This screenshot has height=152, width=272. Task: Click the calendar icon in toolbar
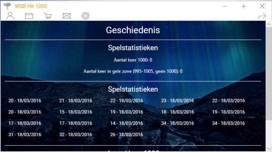point(29,16)
